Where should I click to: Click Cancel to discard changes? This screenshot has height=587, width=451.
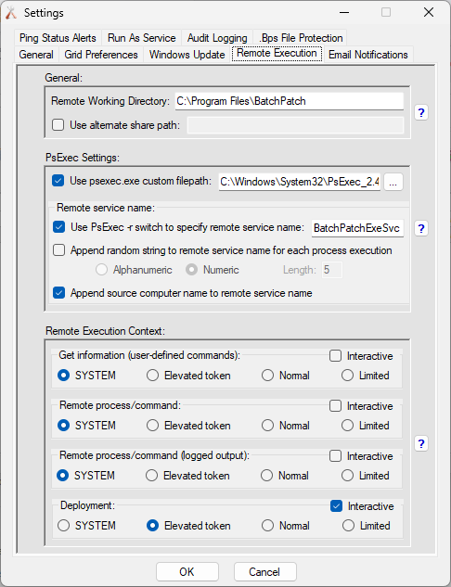pyautogui.click(x=264, y=571)
